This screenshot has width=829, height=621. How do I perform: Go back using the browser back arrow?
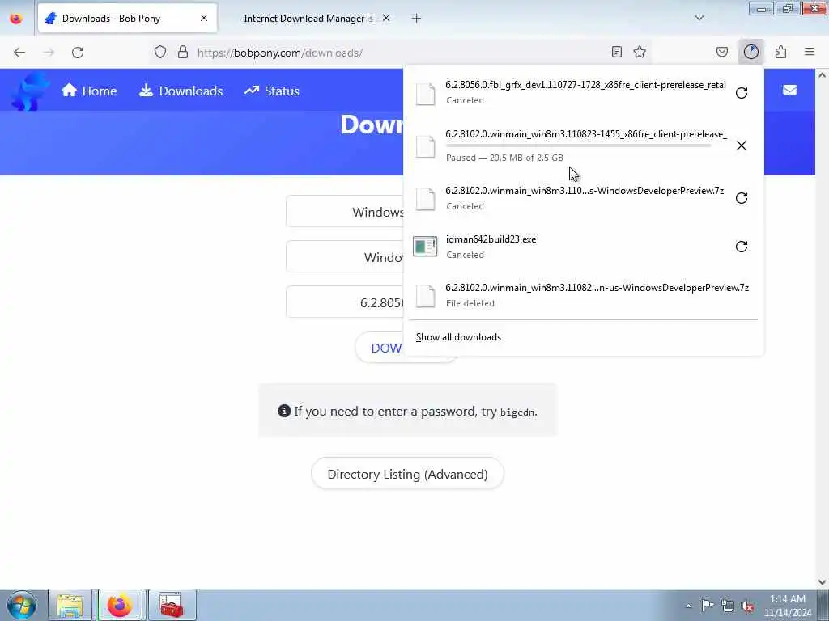pos(19,53)
